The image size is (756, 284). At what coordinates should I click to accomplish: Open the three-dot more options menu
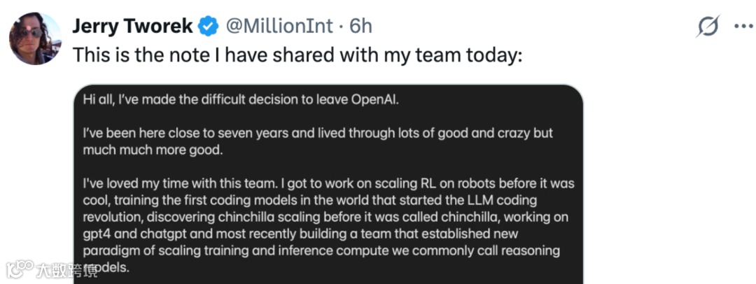tap(742, 27)
